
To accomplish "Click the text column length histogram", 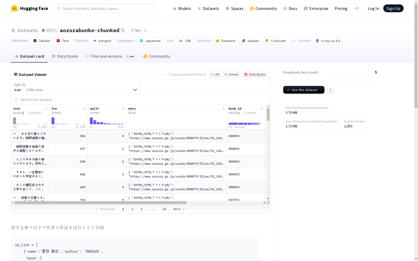I will pyautogui.click(x=30, y=121).
